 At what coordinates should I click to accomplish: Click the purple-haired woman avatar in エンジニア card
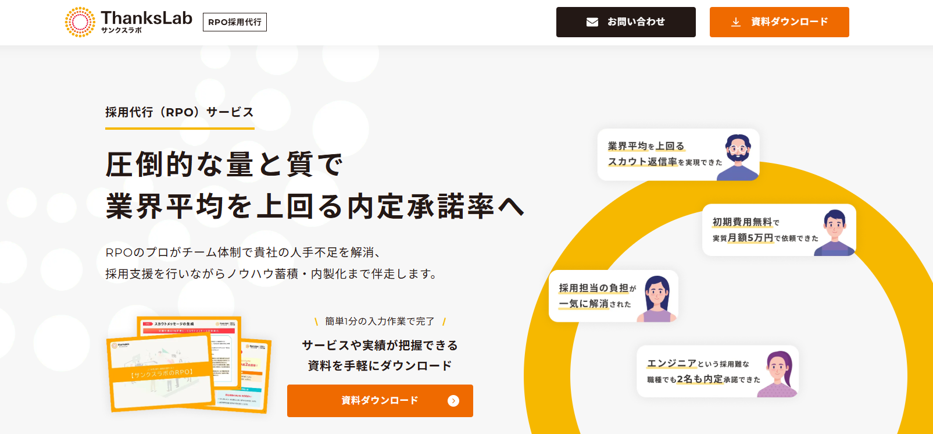click(778, 374)
